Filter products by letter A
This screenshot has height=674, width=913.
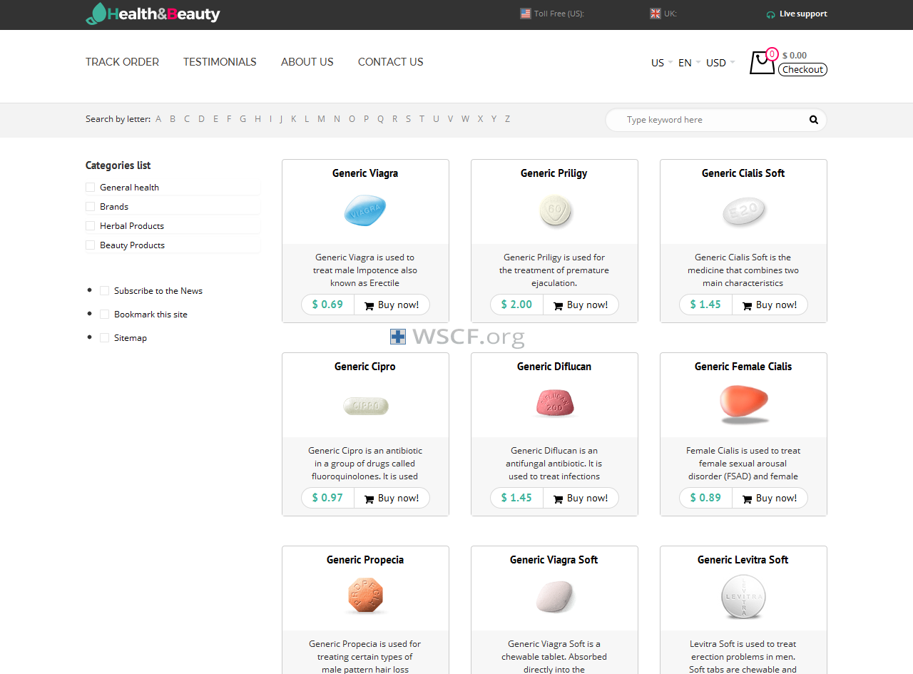(x=158, y=119)
